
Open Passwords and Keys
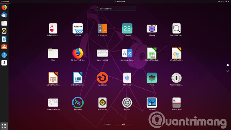point(177,78)
